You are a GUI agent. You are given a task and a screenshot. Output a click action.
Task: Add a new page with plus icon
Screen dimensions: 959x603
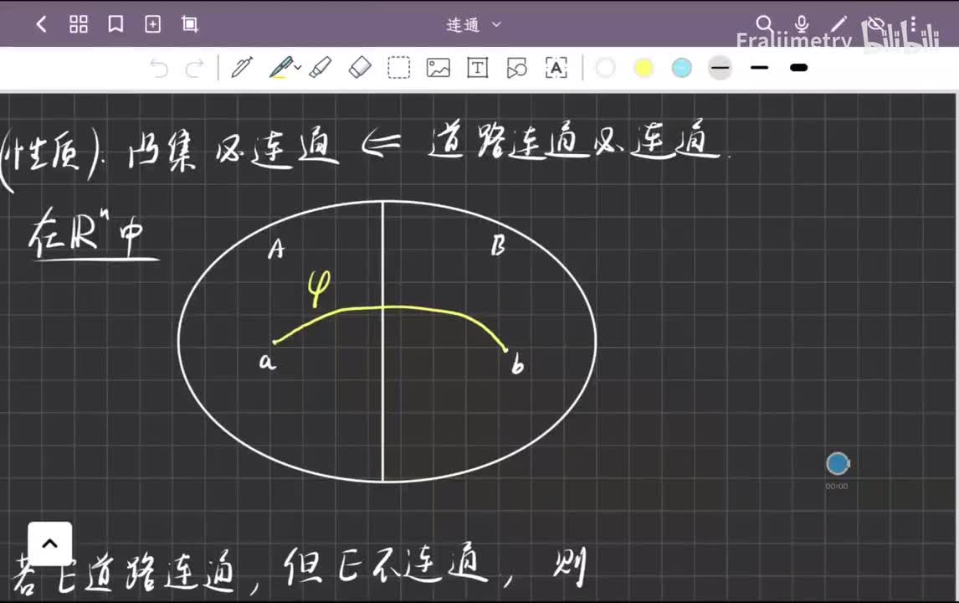click(152, 24)
